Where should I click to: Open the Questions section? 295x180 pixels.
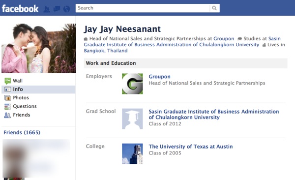coord(25,106)
